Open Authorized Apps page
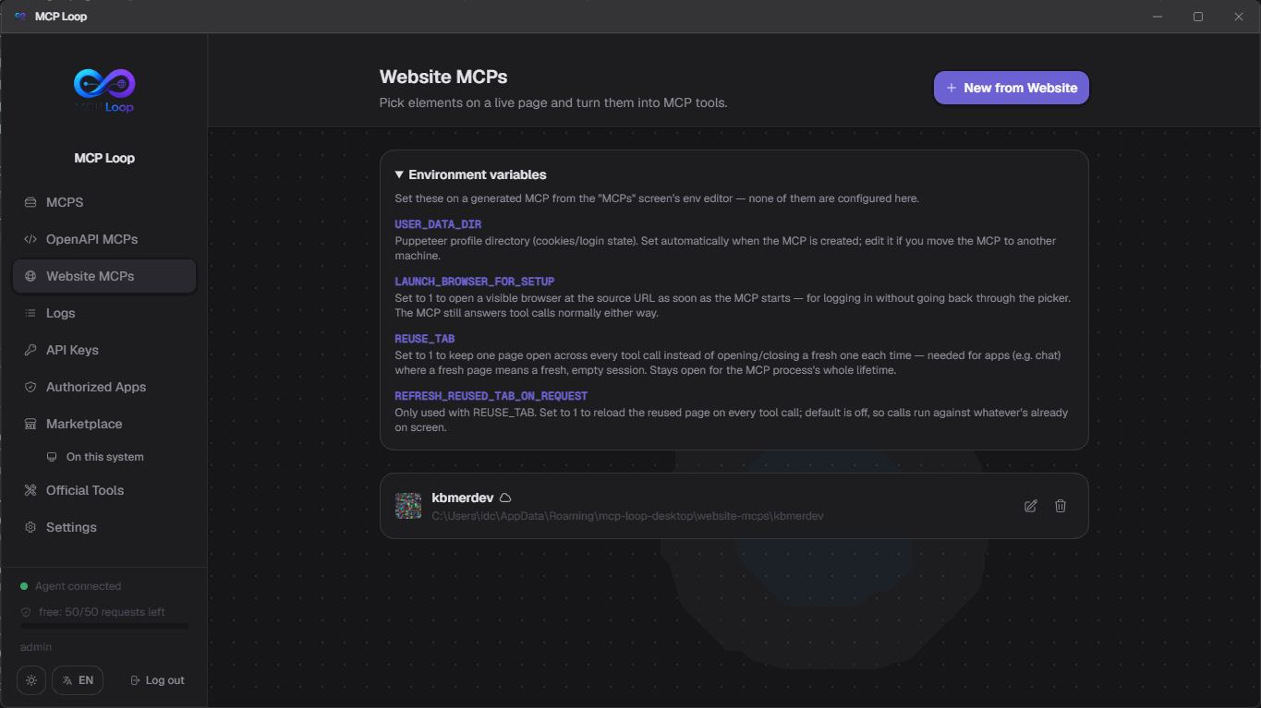 pyautogui.click(x=104, y=387)
